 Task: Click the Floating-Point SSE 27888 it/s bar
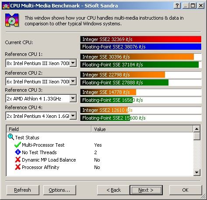click(x=124, y=83)
